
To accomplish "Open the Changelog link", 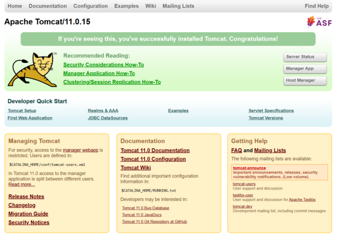I will (22, 205).
